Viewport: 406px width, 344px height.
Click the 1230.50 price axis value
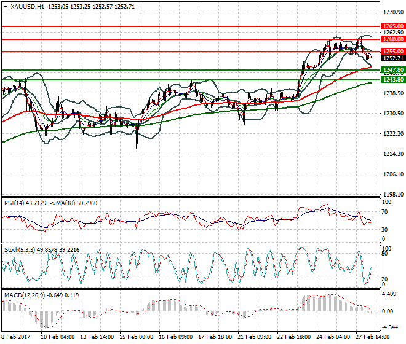[x=393, y=113]
